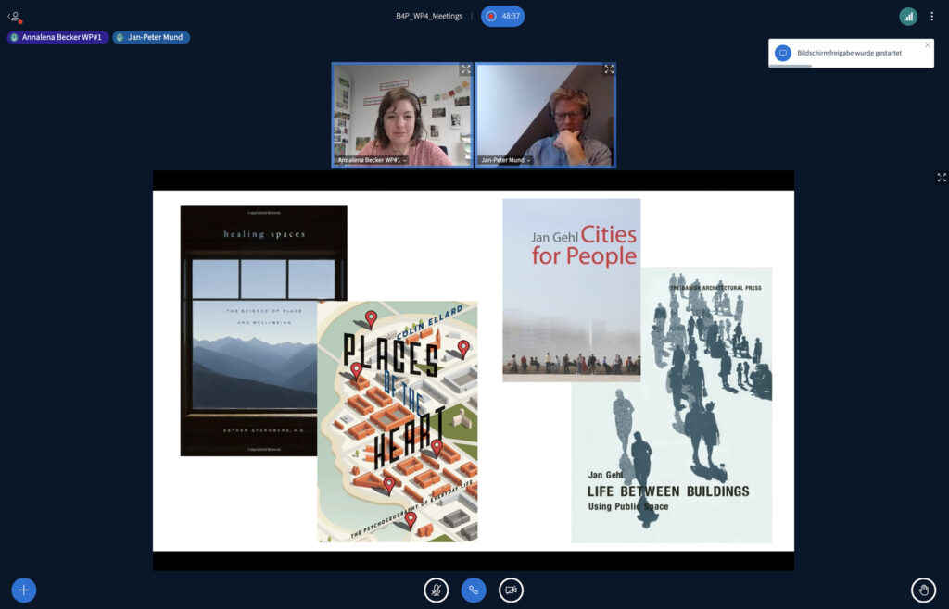Viewport: 949px width, 609px height.
Task: Click the Life Between Buildings cover
Action: 672,404
